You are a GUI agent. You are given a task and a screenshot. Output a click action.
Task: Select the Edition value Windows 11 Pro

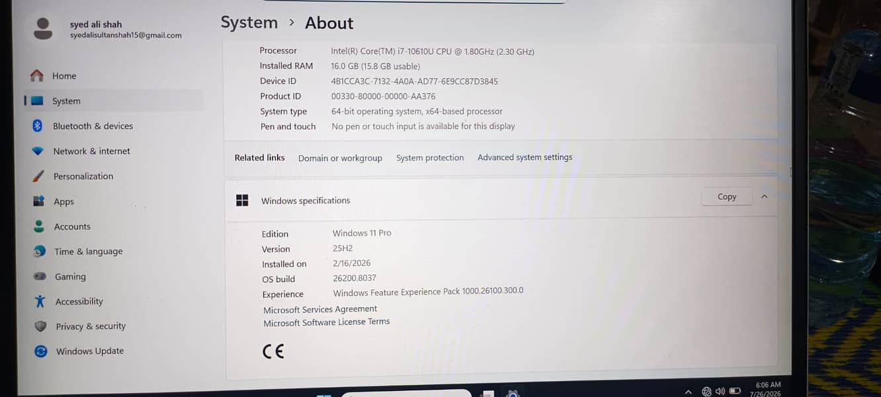[x=362, y=233]
